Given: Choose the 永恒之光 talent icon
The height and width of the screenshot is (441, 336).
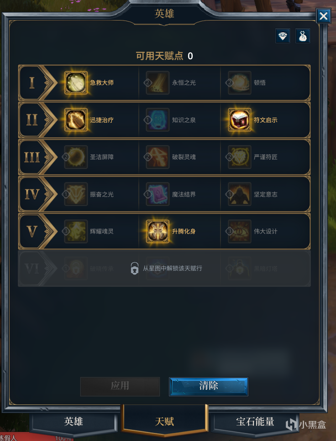Looking at the screenshot, I should (x=157, y=83).
